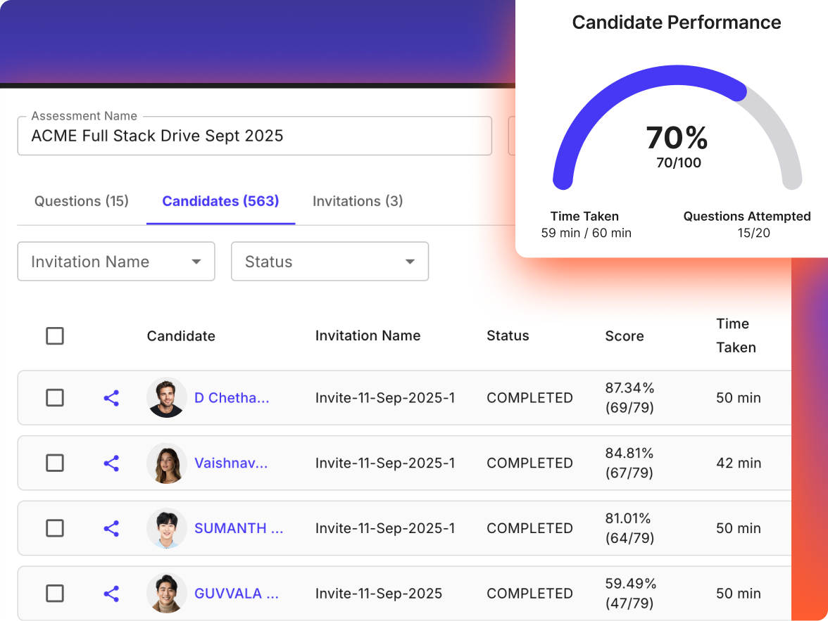Screen dimensions: 828x621
Task: Expand the Status filter dropdown
Action: tap(330, 261)
